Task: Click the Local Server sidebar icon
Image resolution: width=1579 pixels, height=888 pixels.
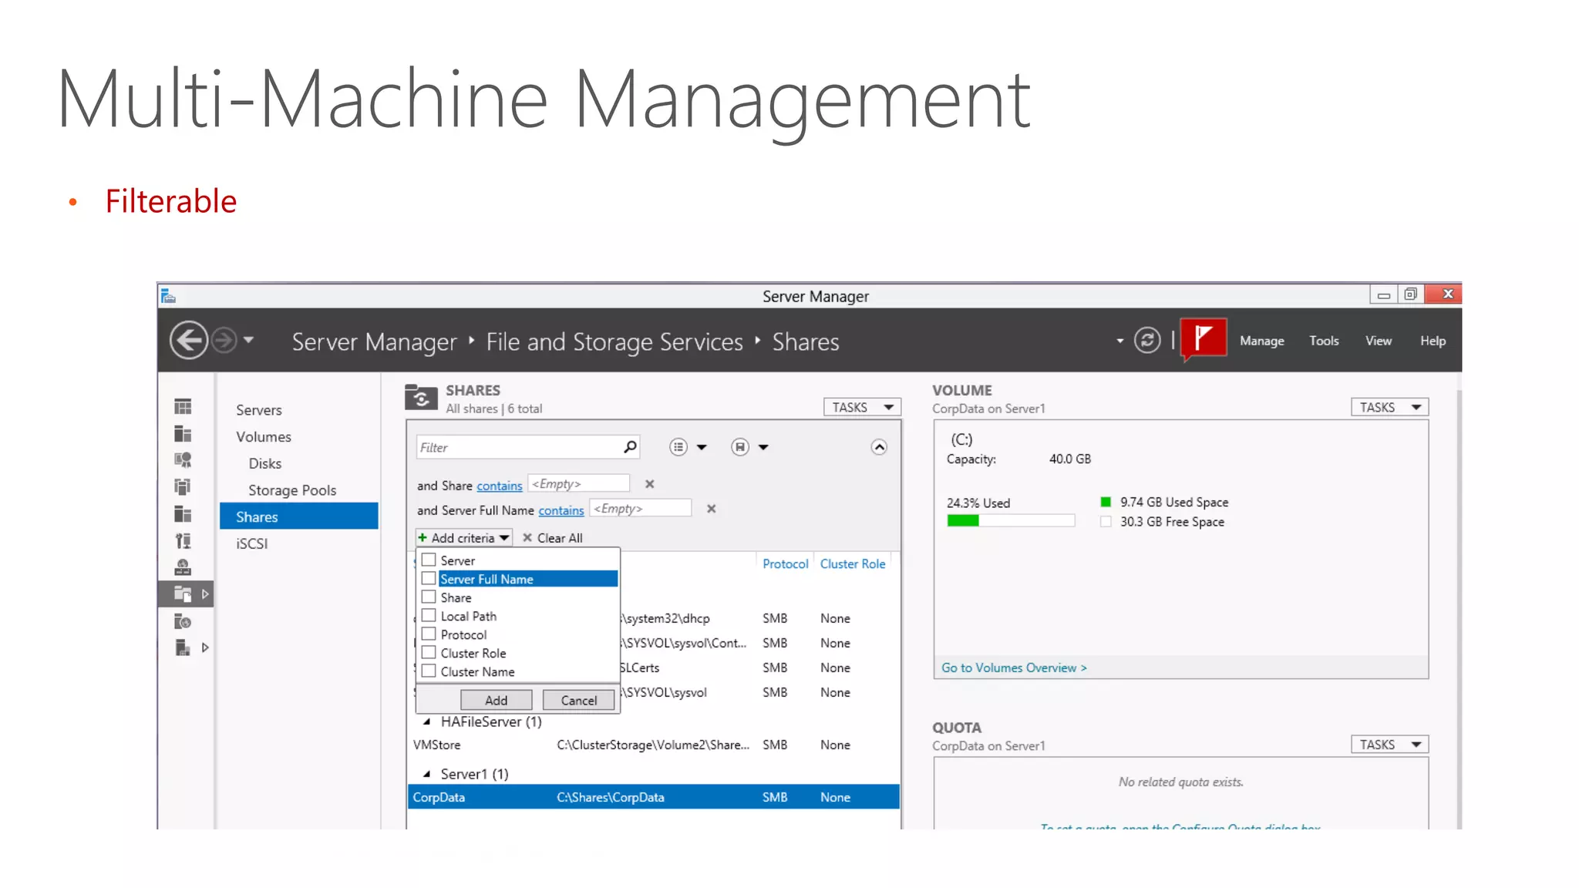Action: pos(183,433)
